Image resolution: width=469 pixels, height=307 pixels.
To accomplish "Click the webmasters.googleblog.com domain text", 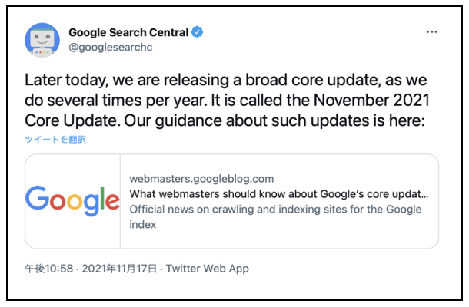I will 201,179.
